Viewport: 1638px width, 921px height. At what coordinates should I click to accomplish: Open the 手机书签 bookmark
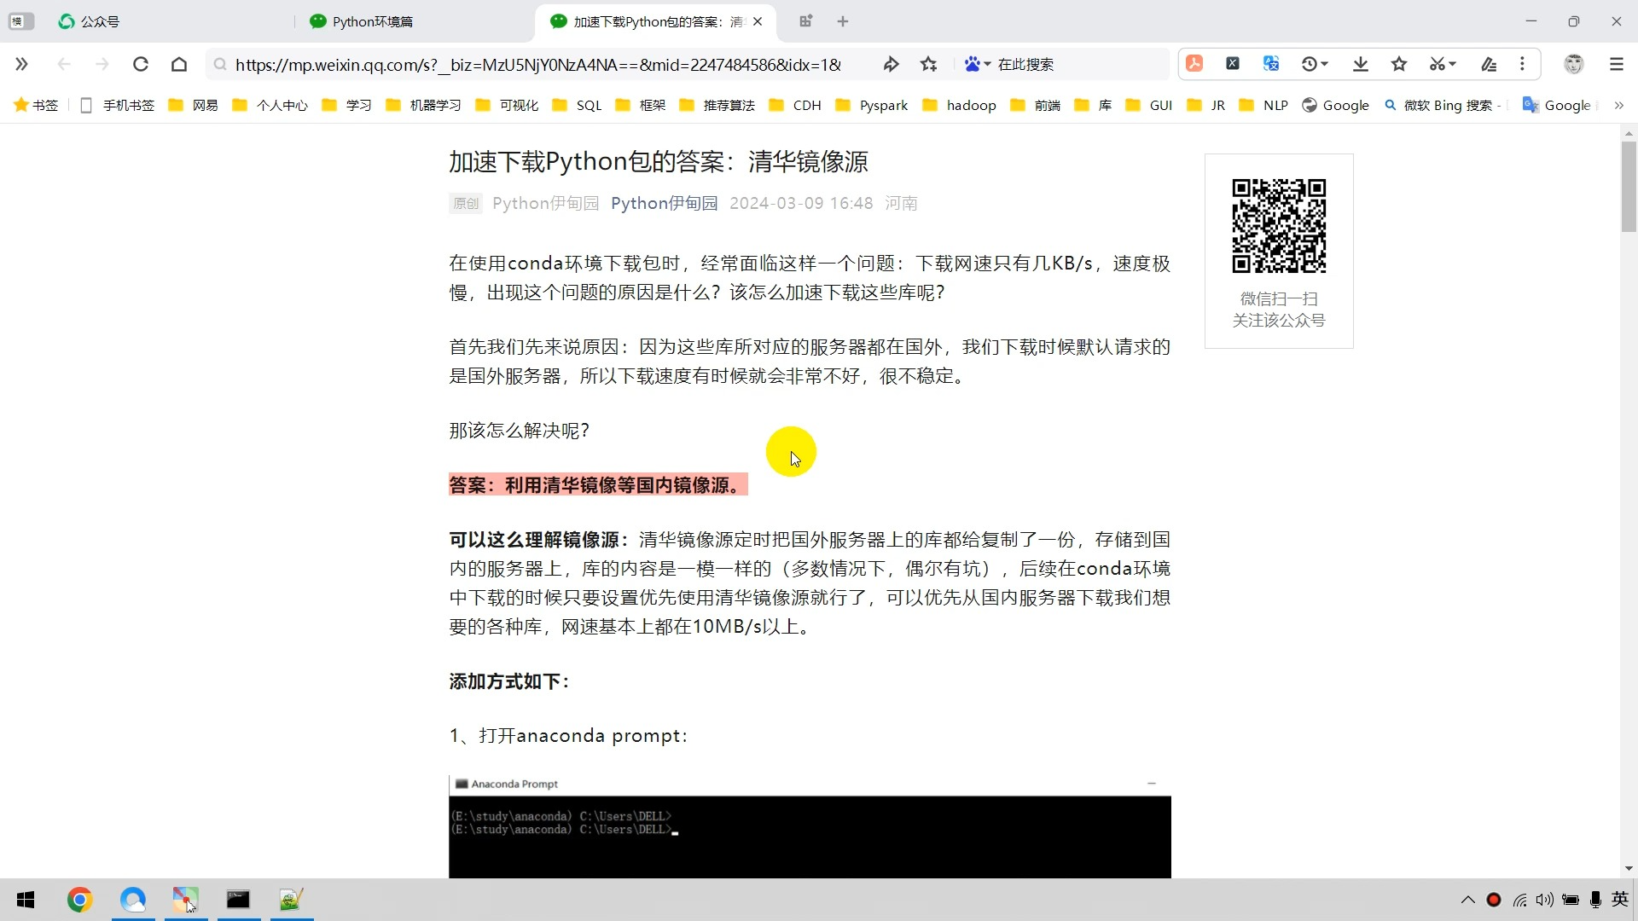pos(117,105)
